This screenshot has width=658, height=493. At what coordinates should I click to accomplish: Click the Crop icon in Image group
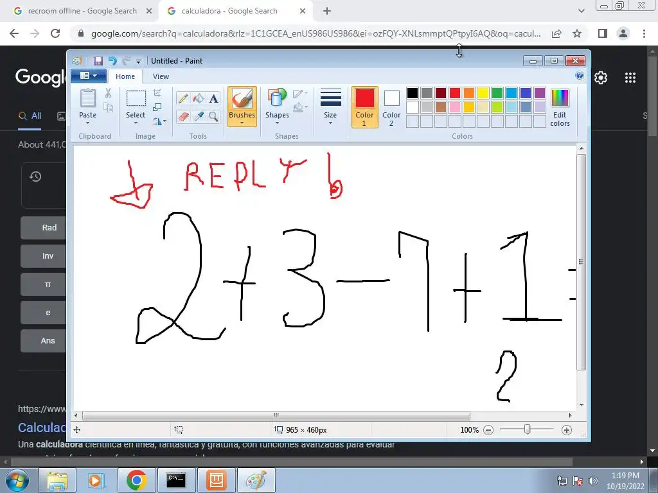pyautogui.click(x=157, y=93)
